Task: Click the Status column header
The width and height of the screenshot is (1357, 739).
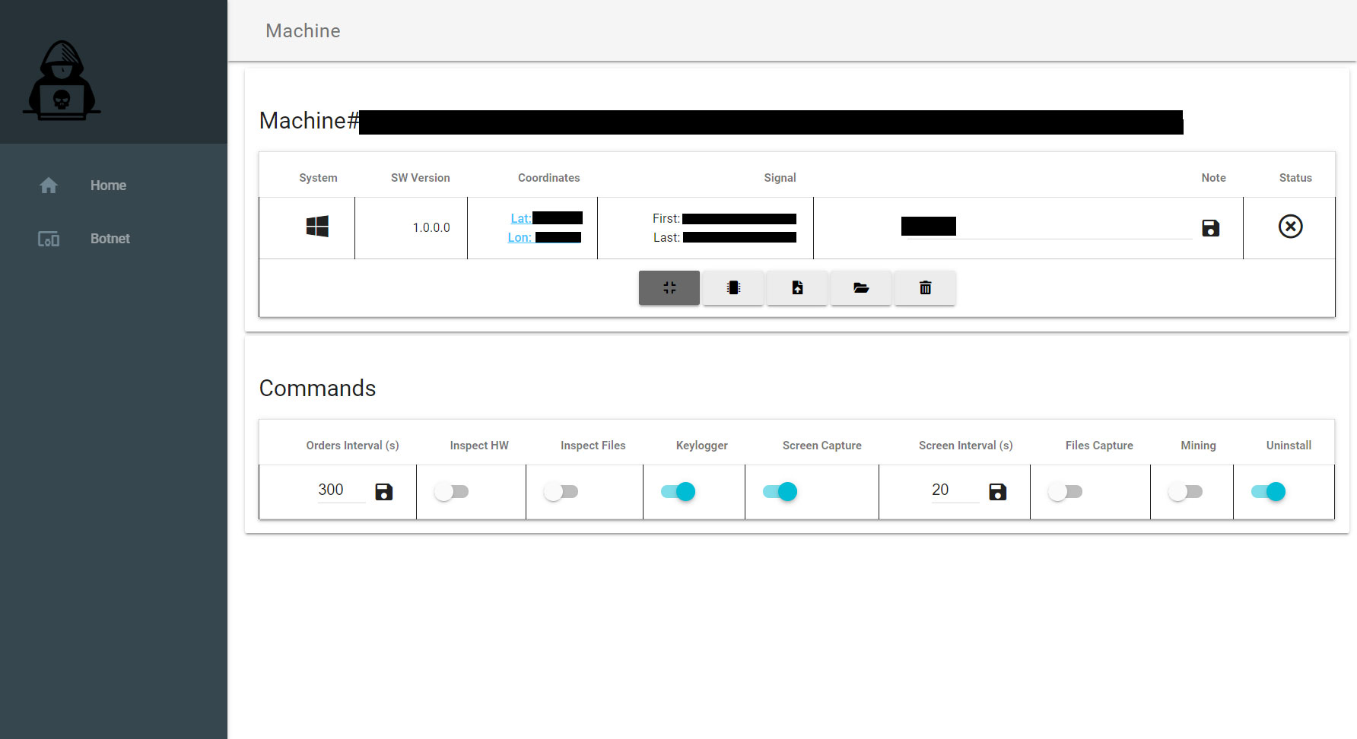Action: 1295,178
